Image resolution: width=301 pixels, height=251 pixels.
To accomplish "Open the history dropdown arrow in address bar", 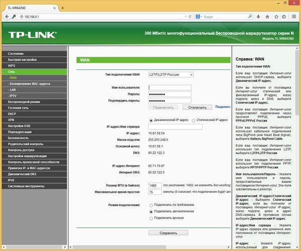I will [x=186, y=17].
